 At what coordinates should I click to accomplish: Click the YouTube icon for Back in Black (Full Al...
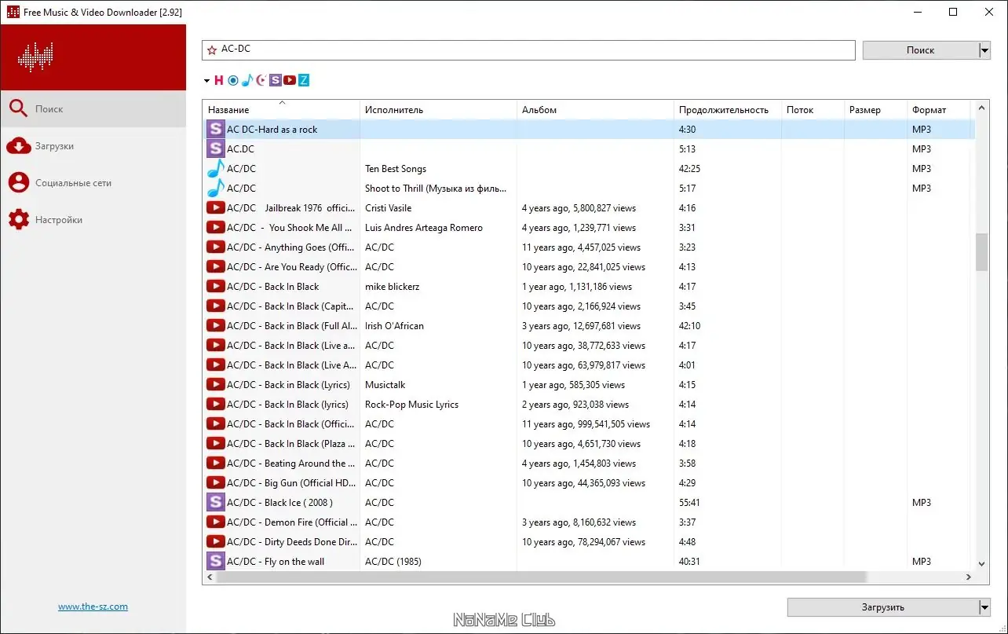[x=215, y=325]
